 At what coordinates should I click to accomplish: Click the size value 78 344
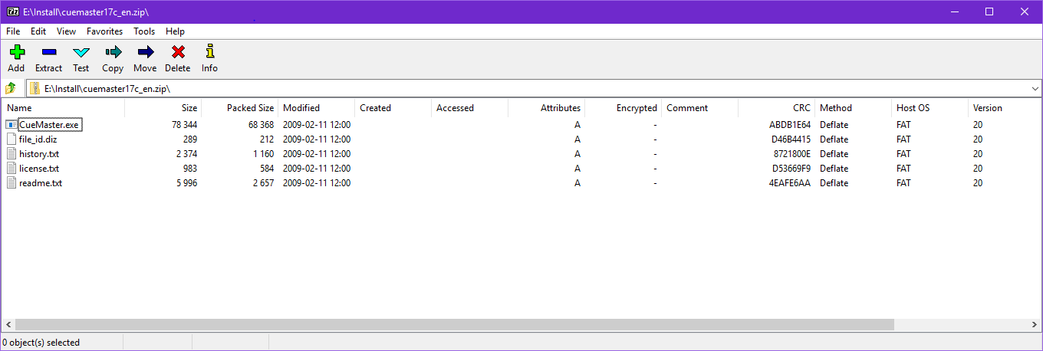[184, 125]
